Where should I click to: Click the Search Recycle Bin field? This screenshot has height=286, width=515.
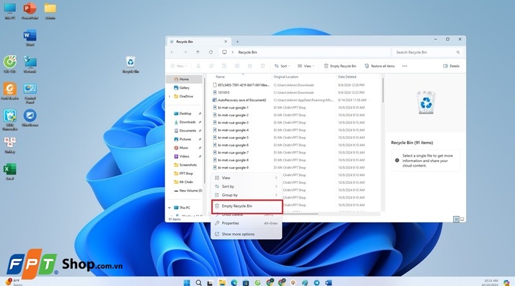click(427, 52)
